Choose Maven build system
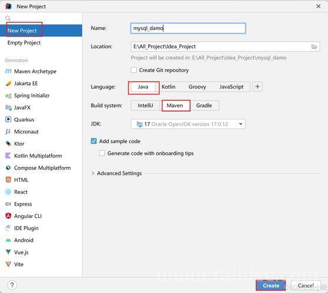This screenshot has width=328, height=293. pos(175,105)
